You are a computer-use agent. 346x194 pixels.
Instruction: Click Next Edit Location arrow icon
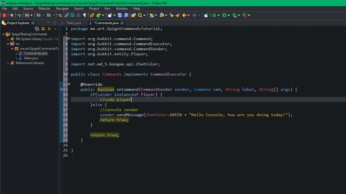tap(177, 15)
